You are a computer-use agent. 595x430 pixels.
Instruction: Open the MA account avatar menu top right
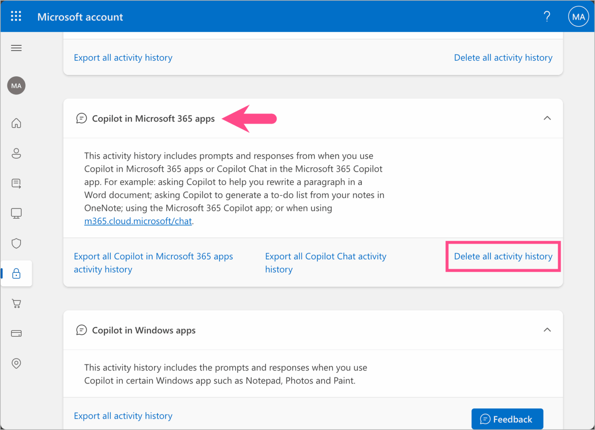point(578,16)
